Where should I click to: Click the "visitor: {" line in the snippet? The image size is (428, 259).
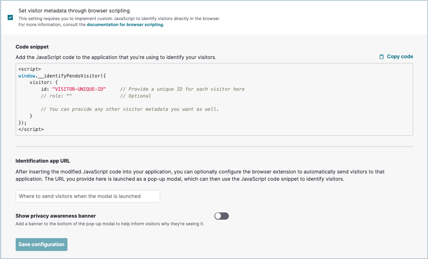pyautogui.click(x=44, y=82)
